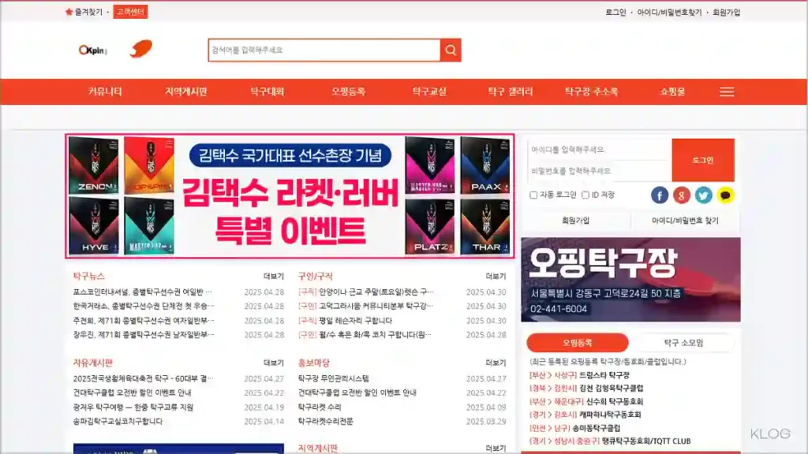Open the 홍보마당 section heading
The height and width of the screenshot is (454, 808).
click(314, 363)
